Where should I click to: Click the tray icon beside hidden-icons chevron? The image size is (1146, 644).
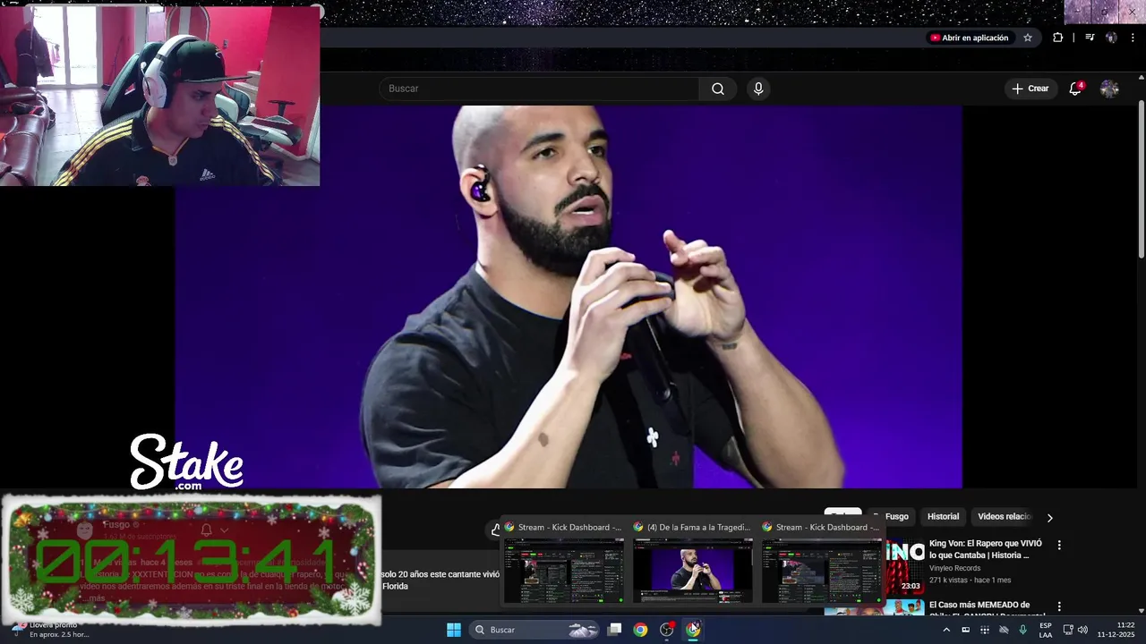click(x=965, y=630)
